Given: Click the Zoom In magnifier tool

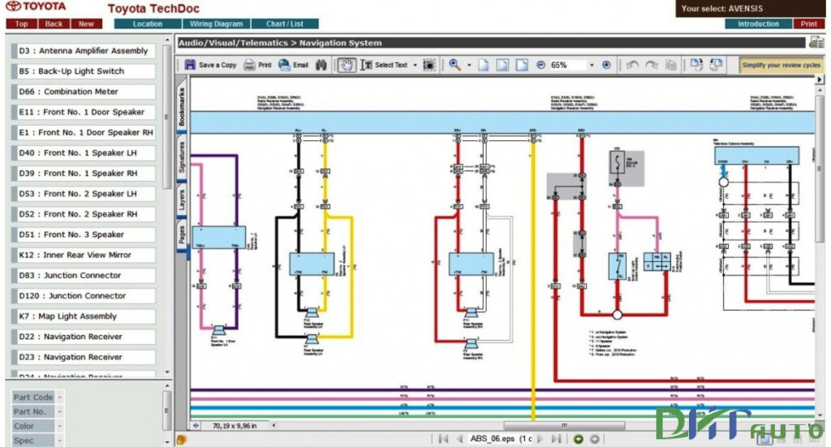Looking at the screenshot, I should point(454,65).
